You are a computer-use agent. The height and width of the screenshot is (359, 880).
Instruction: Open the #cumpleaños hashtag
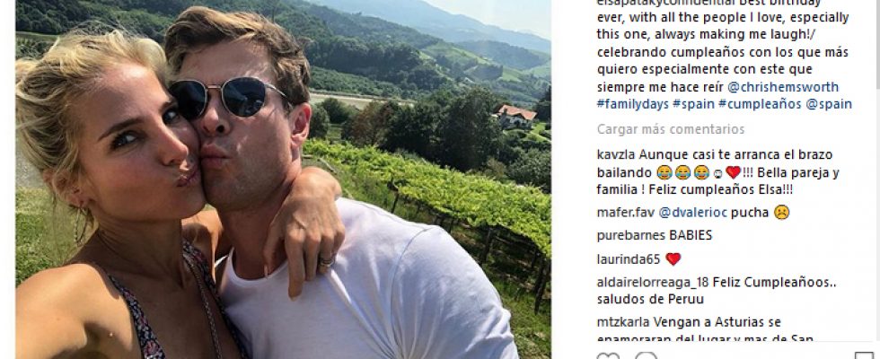(758, 104)
